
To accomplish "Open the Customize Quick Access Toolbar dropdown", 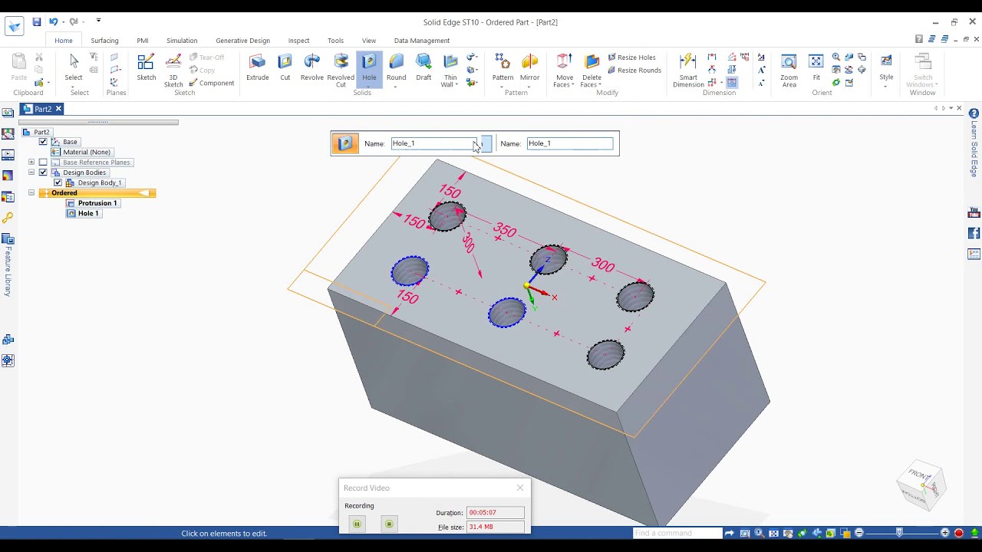I will 98,21.
